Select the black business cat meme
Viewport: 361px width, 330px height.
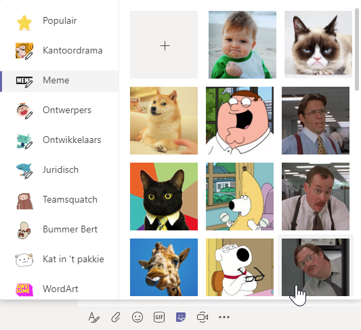(x=164, y=197)
